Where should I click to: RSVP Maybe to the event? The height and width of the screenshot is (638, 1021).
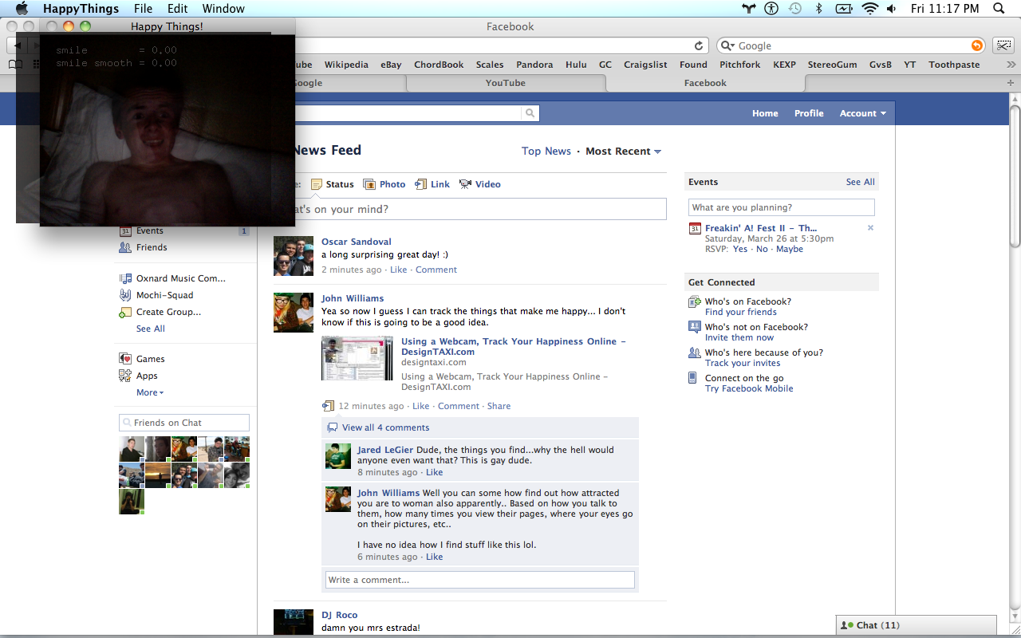(790, 249)
